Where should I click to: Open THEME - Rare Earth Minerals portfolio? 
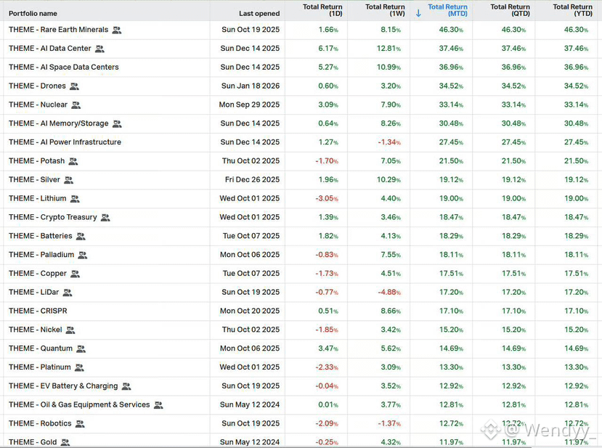58,30
